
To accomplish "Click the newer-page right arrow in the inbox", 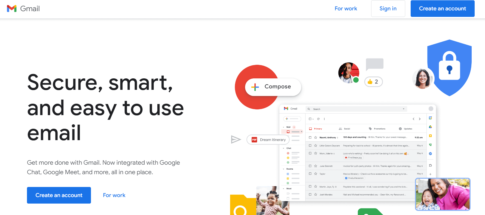I will tap(420, 119).
